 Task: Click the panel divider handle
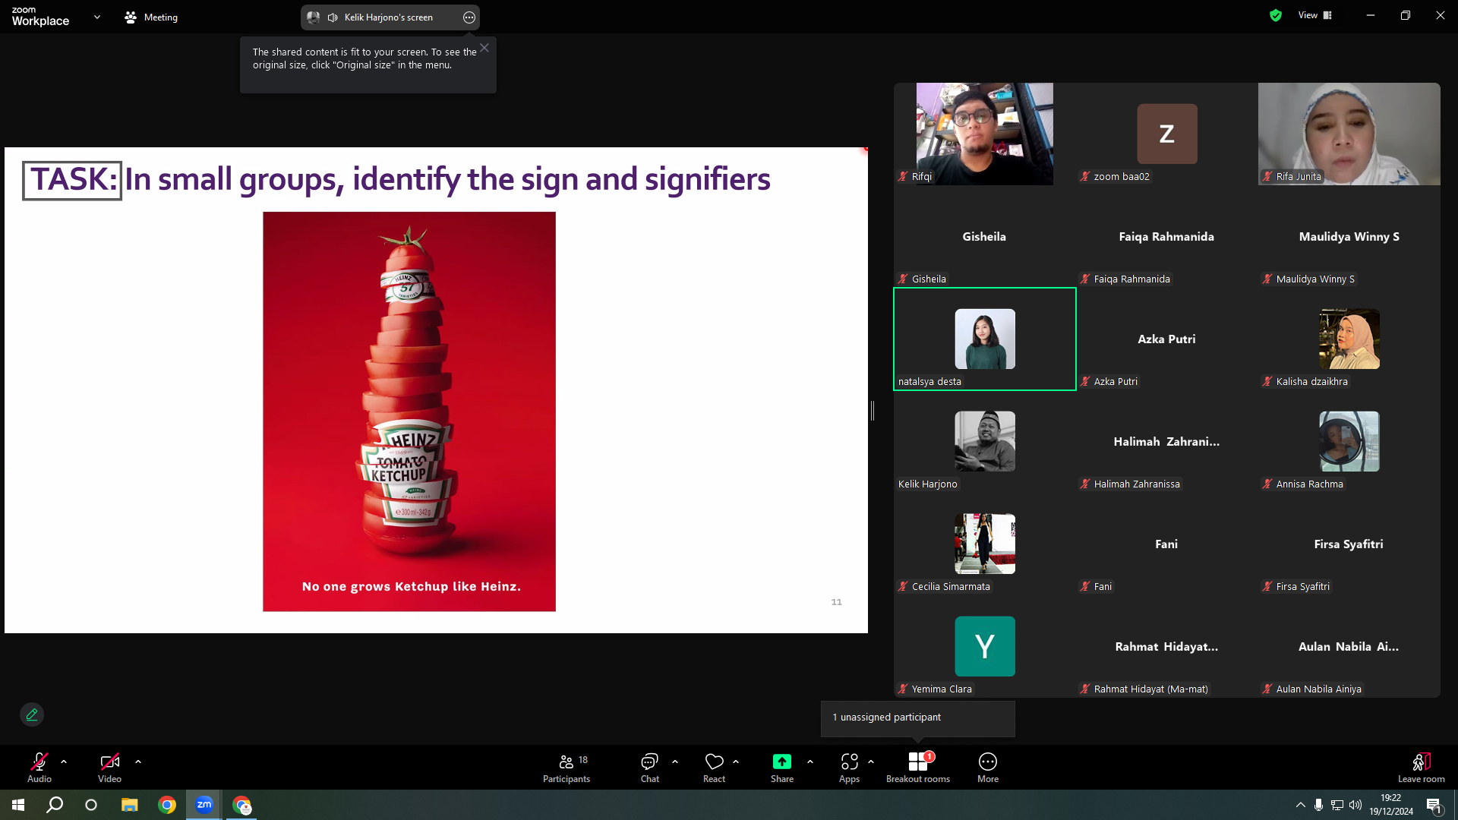point(873,411)
